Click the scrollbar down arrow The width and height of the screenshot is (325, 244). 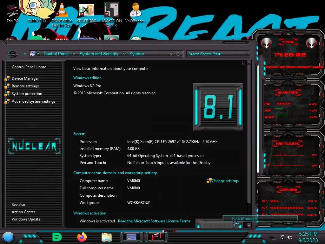(x=249, y=225)
